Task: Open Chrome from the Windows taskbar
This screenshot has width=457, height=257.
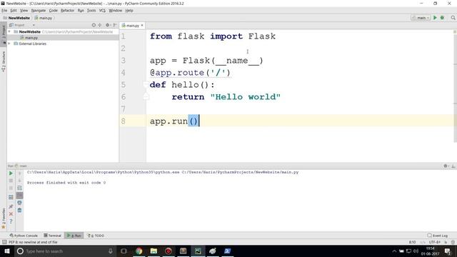Action: point(139,251)
